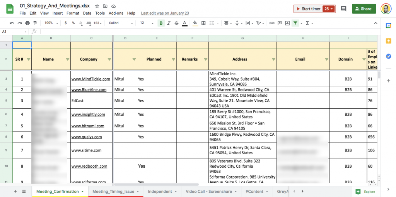
Task: Open last edit was on January 23 history
Action: click(165, 13)
